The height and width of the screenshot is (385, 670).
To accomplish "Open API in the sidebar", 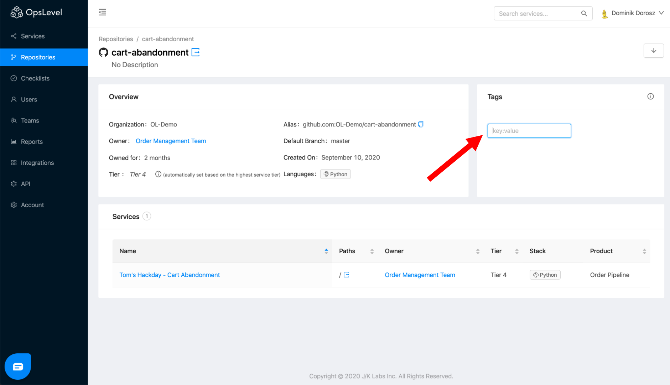I will click(44, 184).
